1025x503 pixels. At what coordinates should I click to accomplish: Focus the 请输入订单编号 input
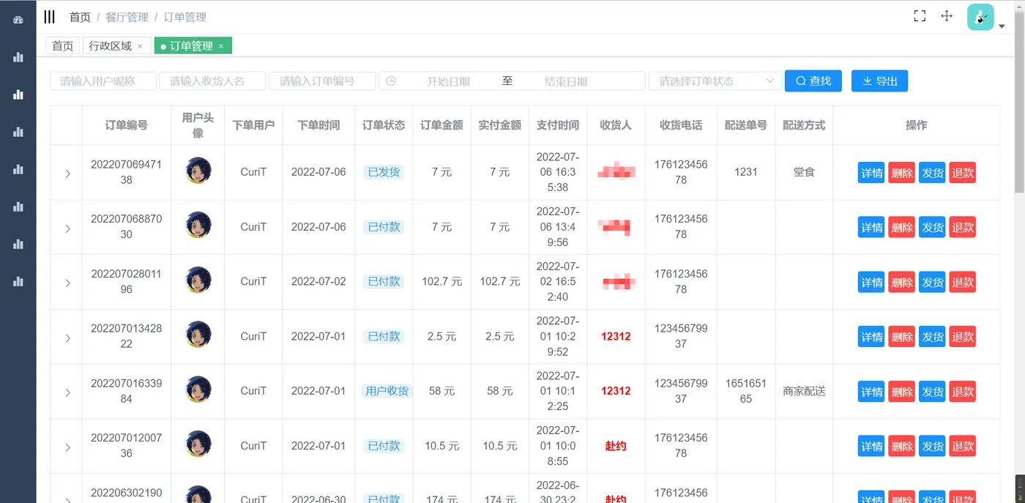coord(322,81)
